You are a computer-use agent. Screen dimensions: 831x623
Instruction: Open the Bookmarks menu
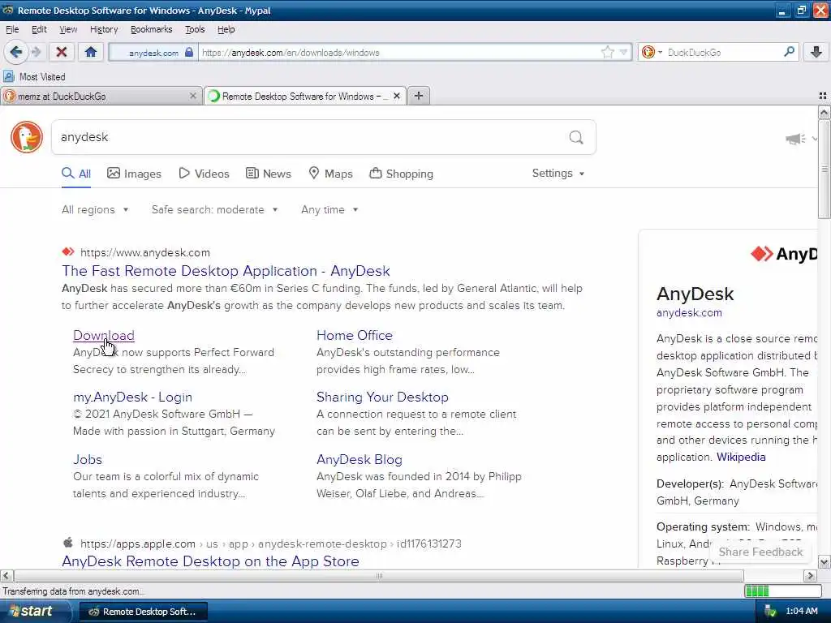tap(152, 30)
